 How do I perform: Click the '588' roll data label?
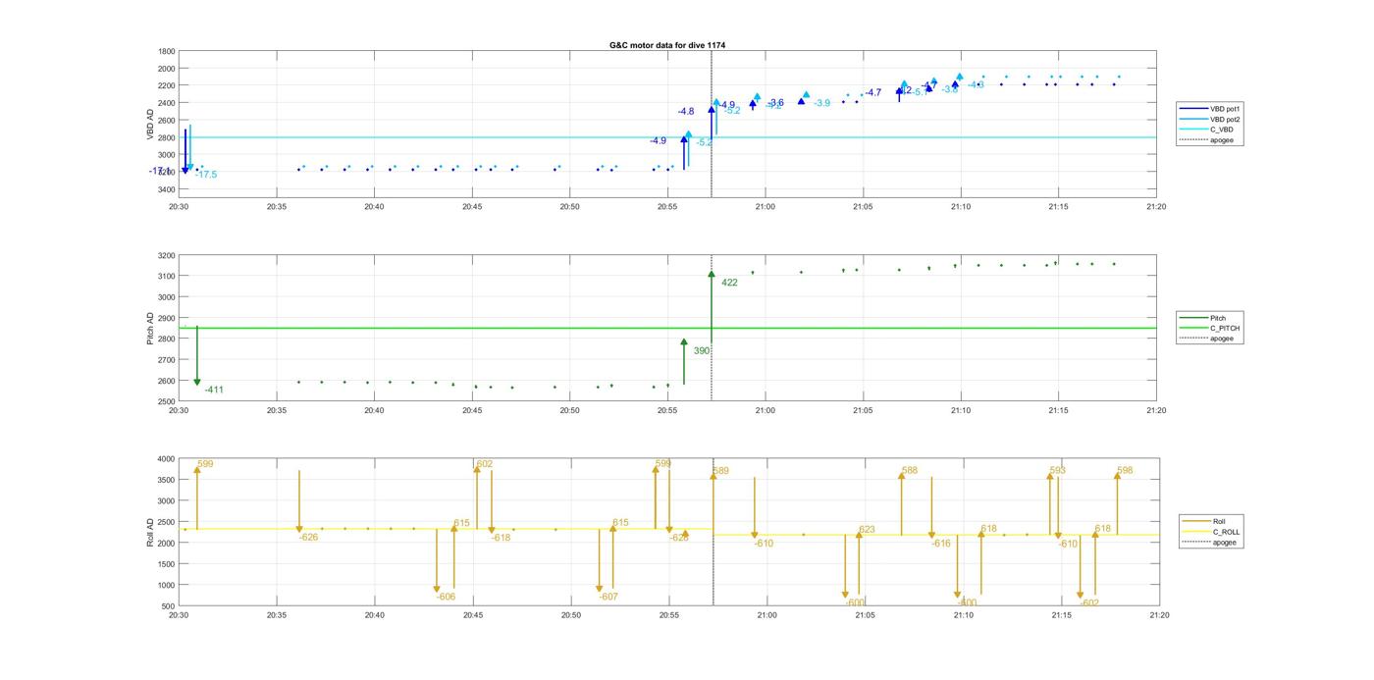point(910,471)
